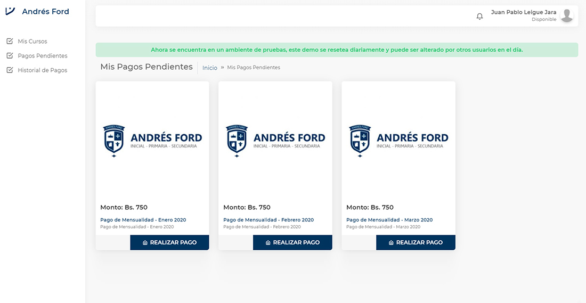This screenshot has height=303, width=586.
Task: Click the Andrés Ford checkmark logo icon
Action: click(10, 11)
